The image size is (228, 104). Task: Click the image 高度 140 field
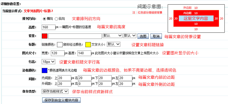84,53
